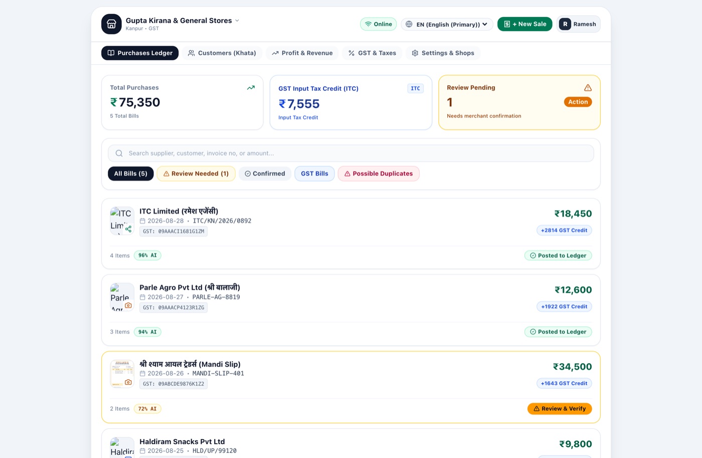Click GST number 09ABCDE9876K1Z2

(173, 384)
